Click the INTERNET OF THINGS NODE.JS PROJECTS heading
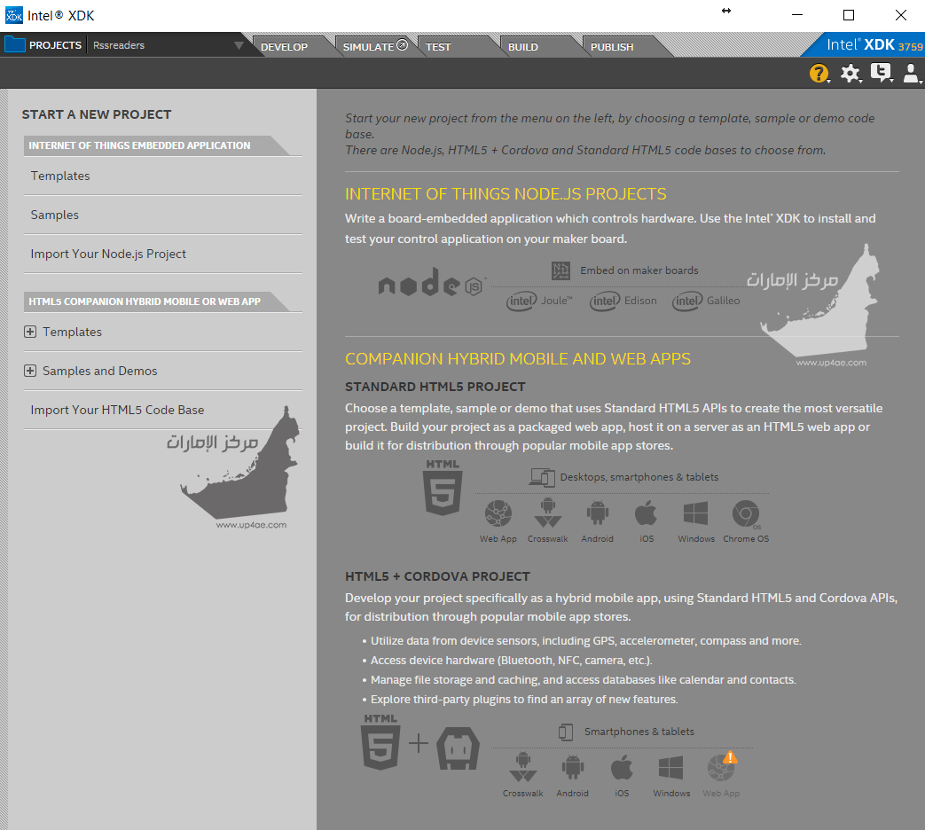This screenshot has width=925, height=830. [x=506, y=194]
